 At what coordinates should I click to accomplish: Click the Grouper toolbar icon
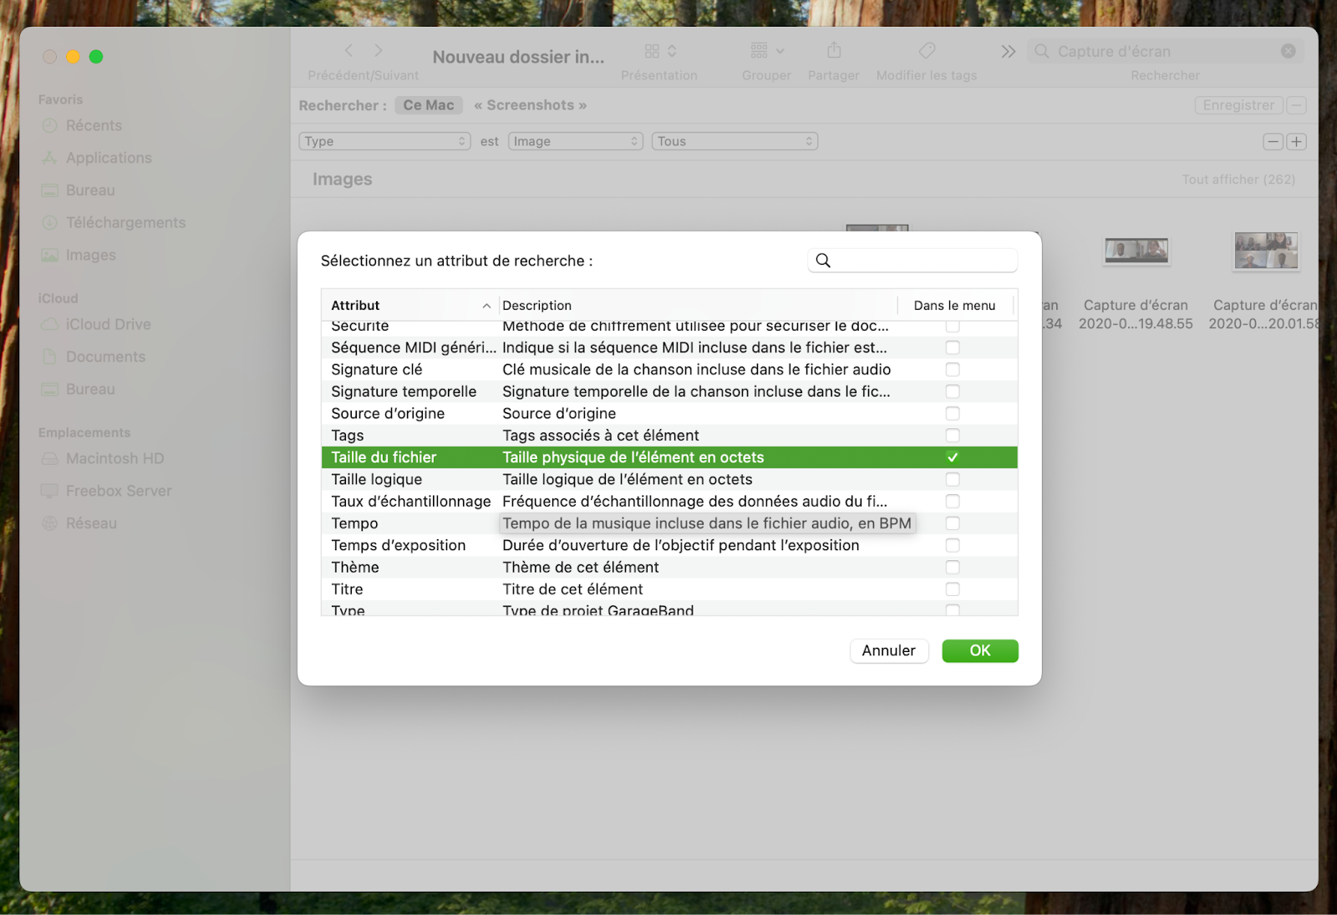tap(759, 52)
